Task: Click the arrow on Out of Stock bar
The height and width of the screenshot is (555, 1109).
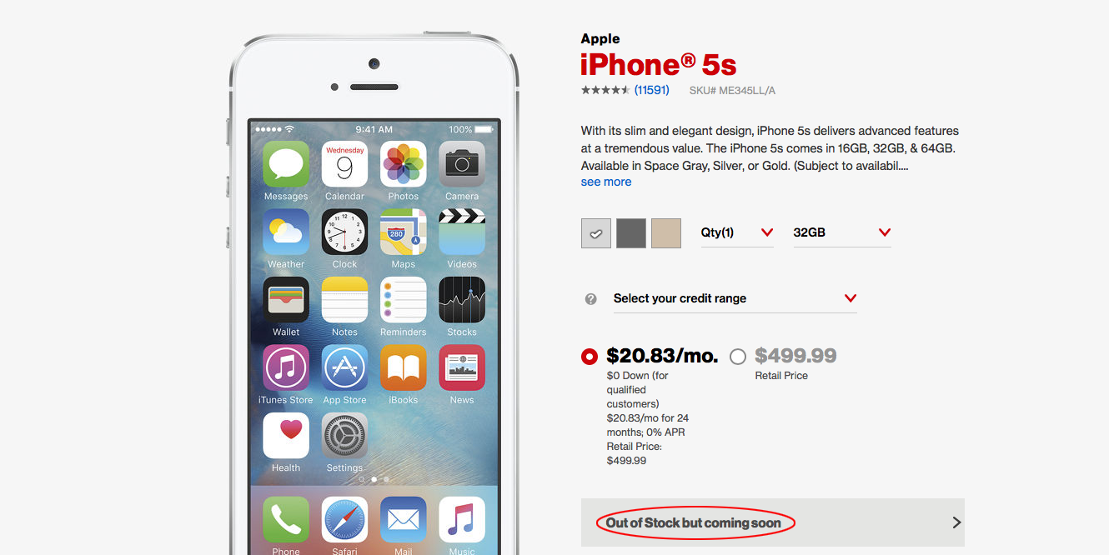Action: 956,522
